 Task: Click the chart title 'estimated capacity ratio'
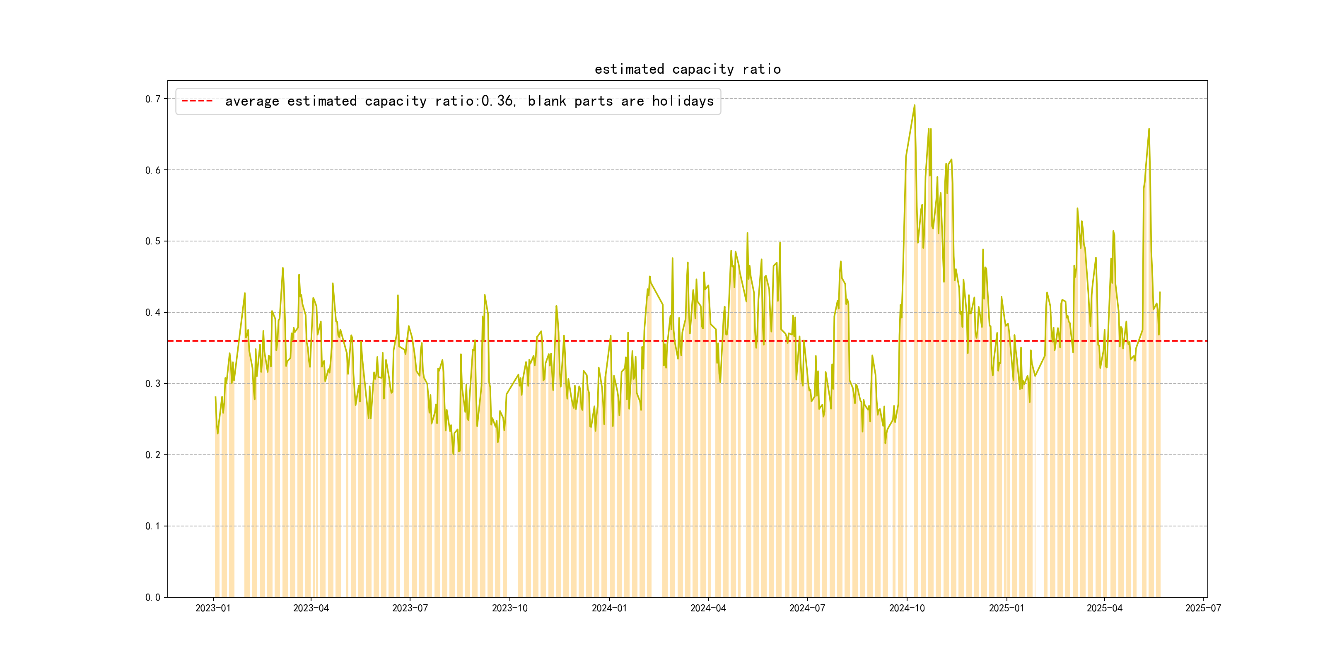687,69
